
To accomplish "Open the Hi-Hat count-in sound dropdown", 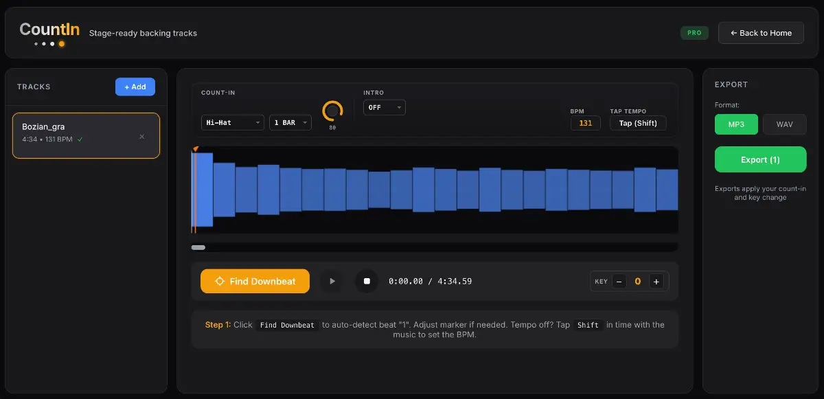I will [233, 123].
